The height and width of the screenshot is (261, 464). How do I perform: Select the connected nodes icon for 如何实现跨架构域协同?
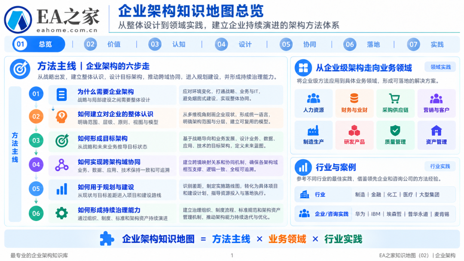coord(61,165)
